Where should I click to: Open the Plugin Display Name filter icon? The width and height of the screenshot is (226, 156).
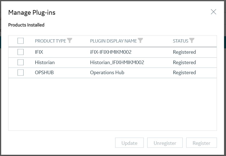coord(140,40)
